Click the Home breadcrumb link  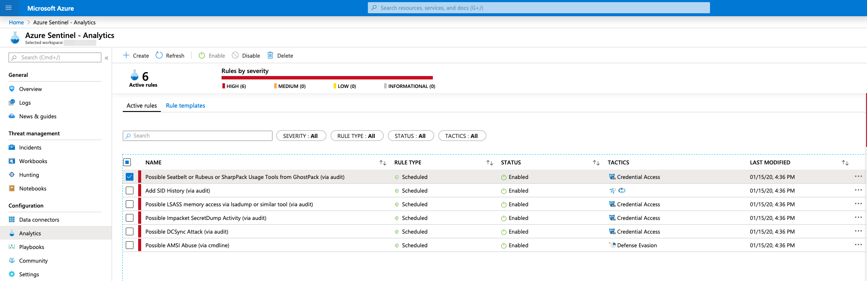pos(16,23)
